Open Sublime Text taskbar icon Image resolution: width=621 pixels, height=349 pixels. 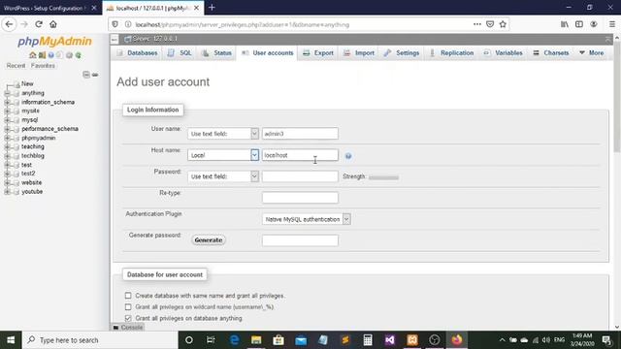(345, 340)
